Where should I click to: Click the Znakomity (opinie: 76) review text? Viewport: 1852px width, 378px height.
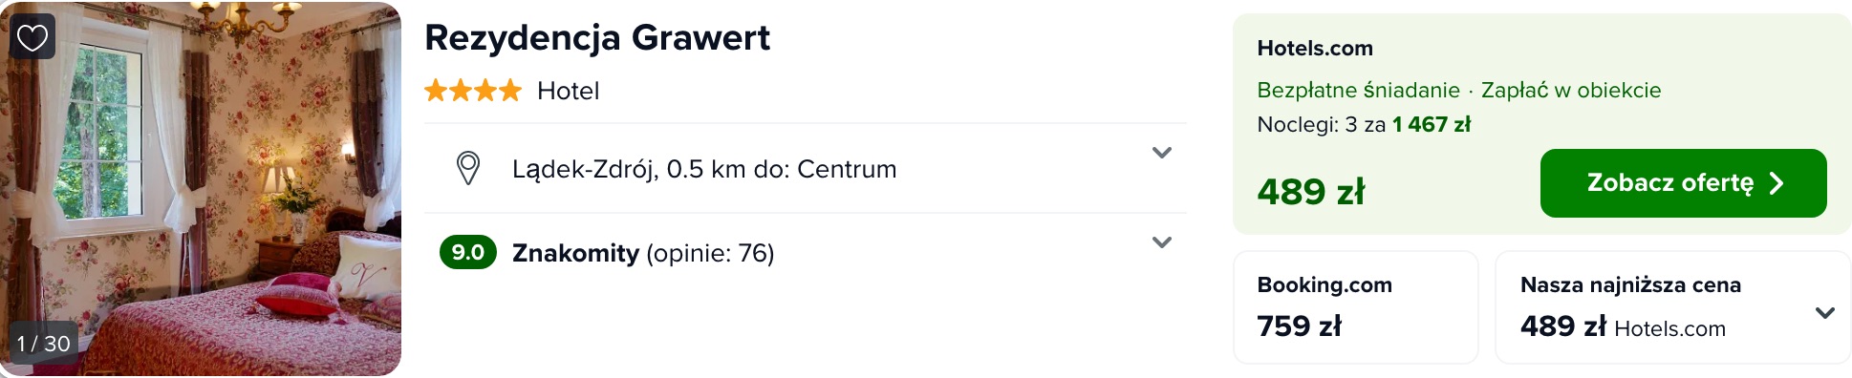[643, 253]
